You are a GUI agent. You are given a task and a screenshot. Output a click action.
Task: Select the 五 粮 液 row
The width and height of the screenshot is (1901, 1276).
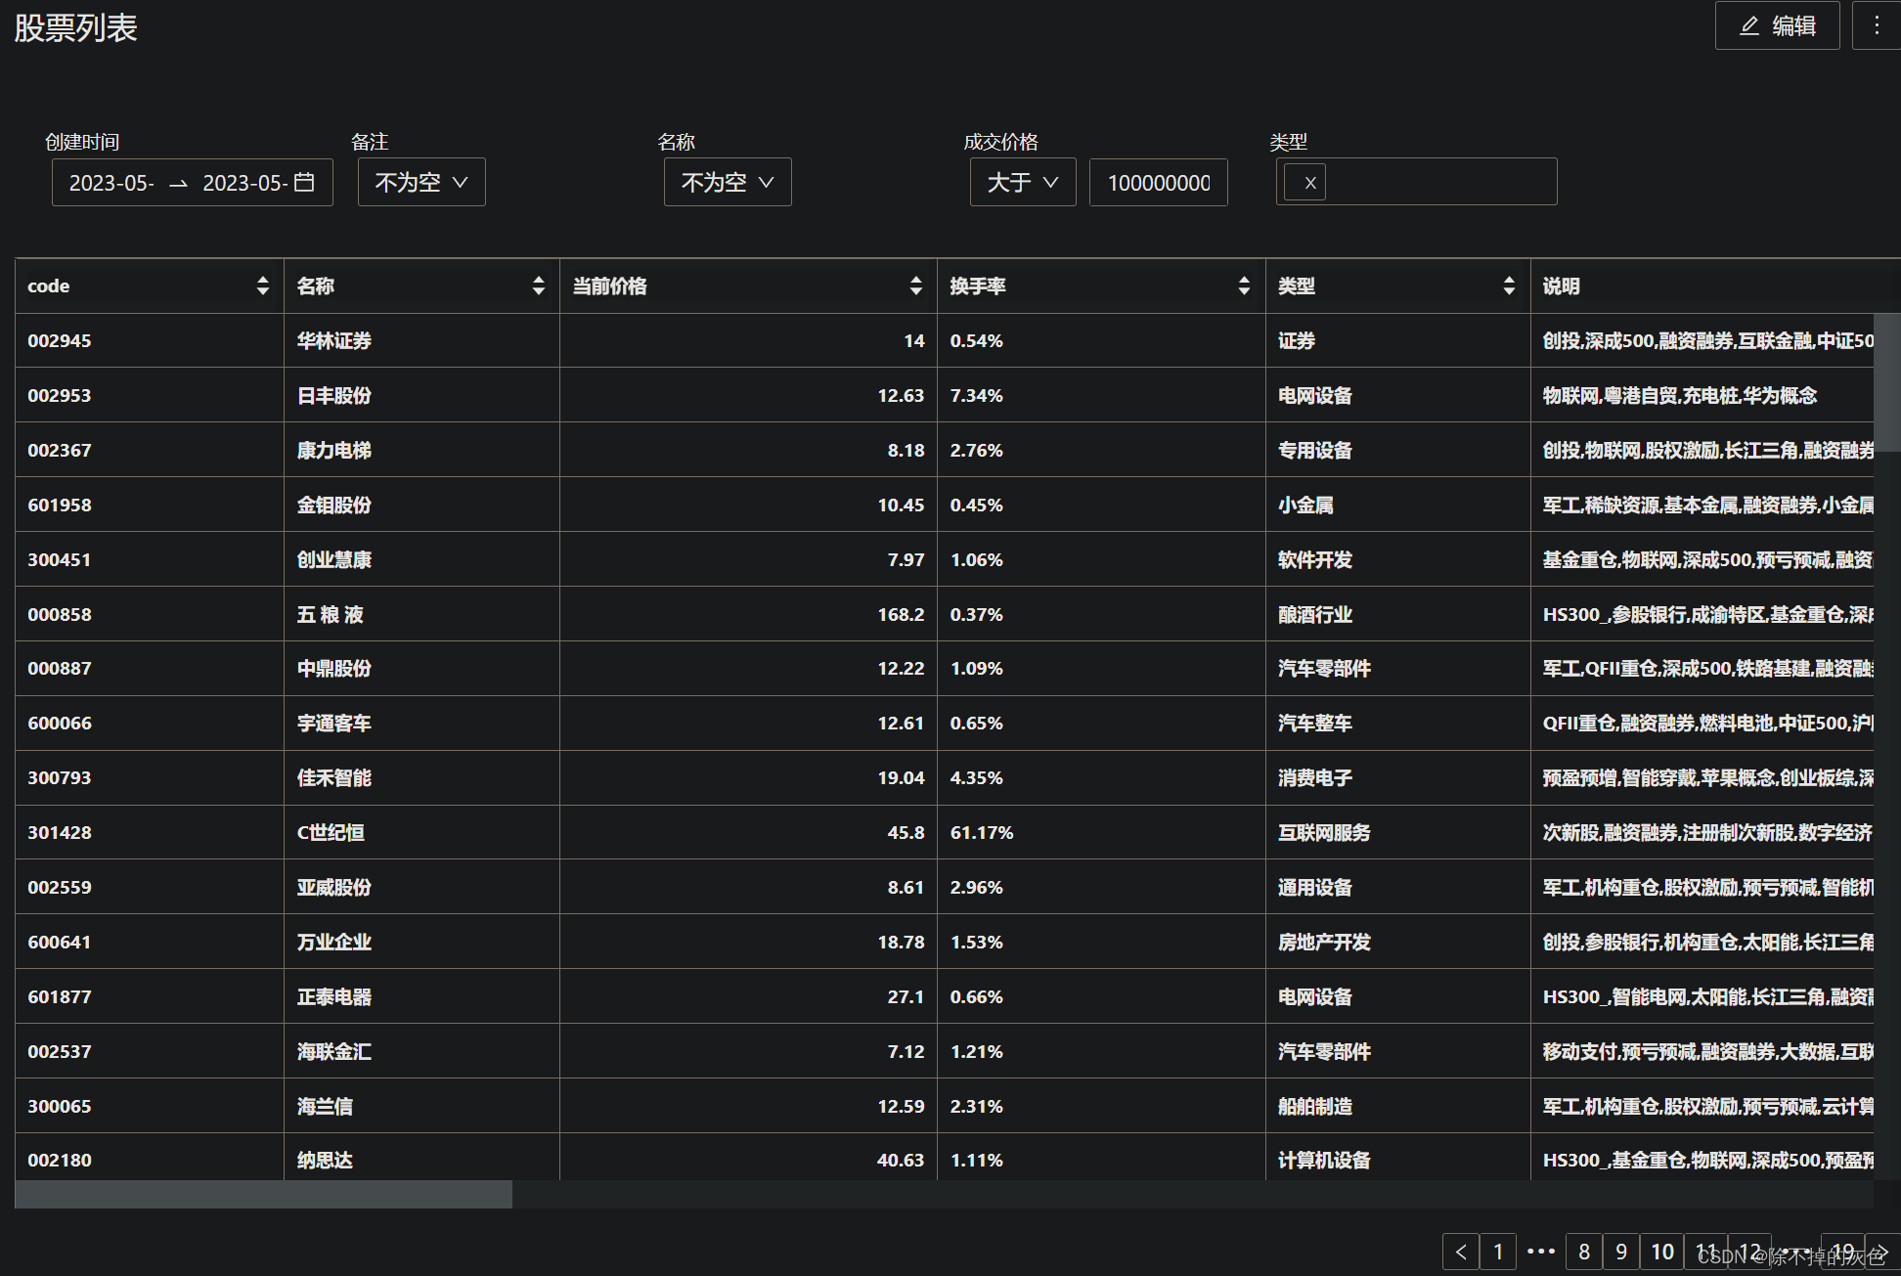click(x=331, y=614)
